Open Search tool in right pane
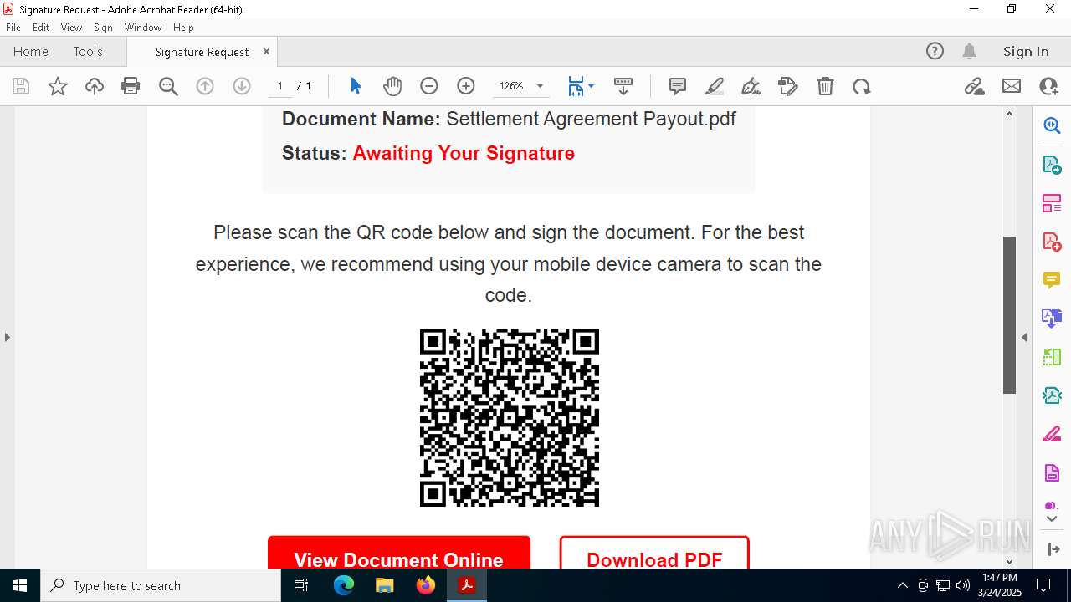Image resolution: width=1071 pixels, height=602 pixels. click(1052, 125)
